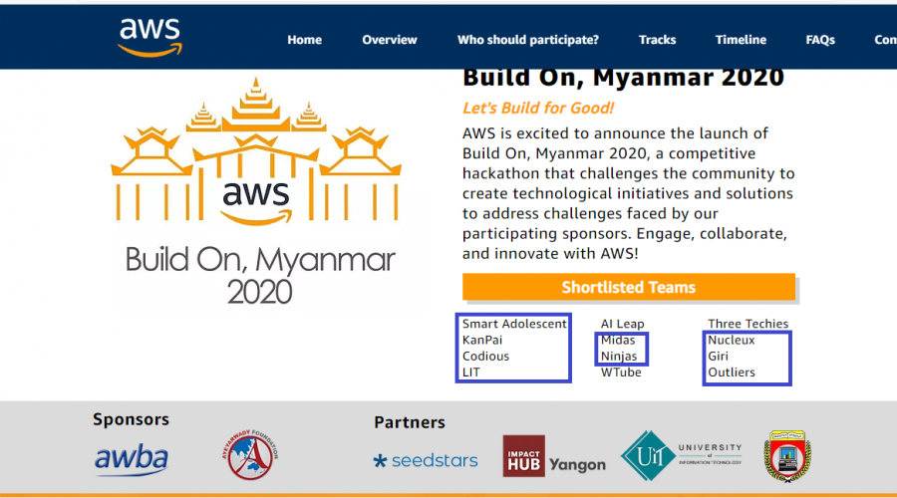
Task: Choose the Three Techies team name
Action: (x=747, y=324)
